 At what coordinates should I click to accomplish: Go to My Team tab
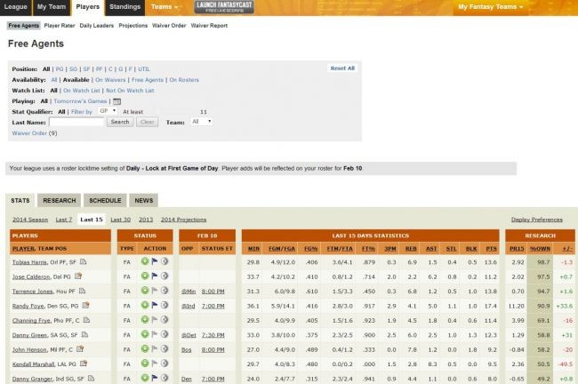click(52, 7)
